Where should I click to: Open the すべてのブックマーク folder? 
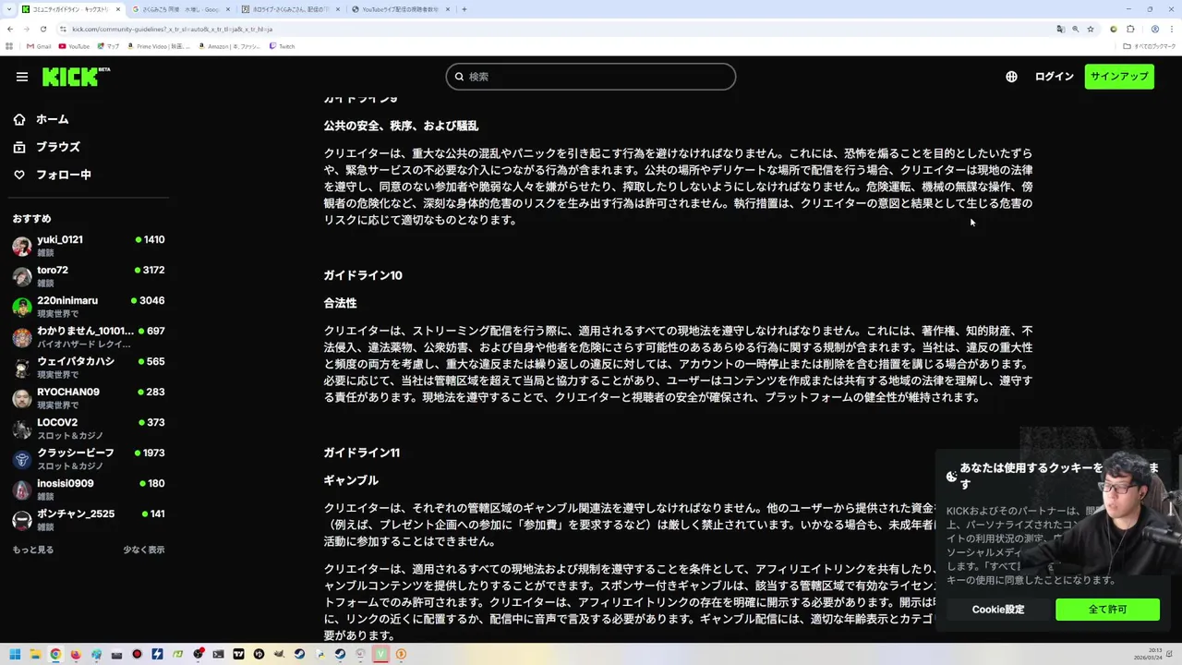(x=1150, y=46)
